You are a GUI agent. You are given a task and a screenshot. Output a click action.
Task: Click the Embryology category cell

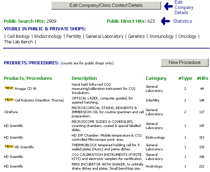[x=155, y=138]
